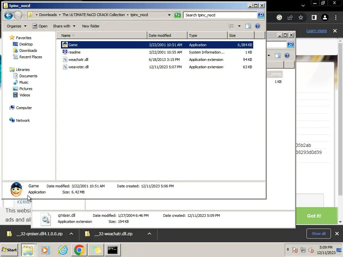Sort by Date modified column header

point(167,35)
